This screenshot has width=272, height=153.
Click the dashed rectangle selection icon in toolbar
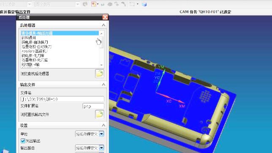[132, 4]
